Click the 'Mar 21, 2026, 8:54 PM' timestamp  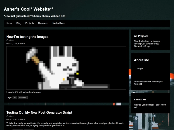16,44
